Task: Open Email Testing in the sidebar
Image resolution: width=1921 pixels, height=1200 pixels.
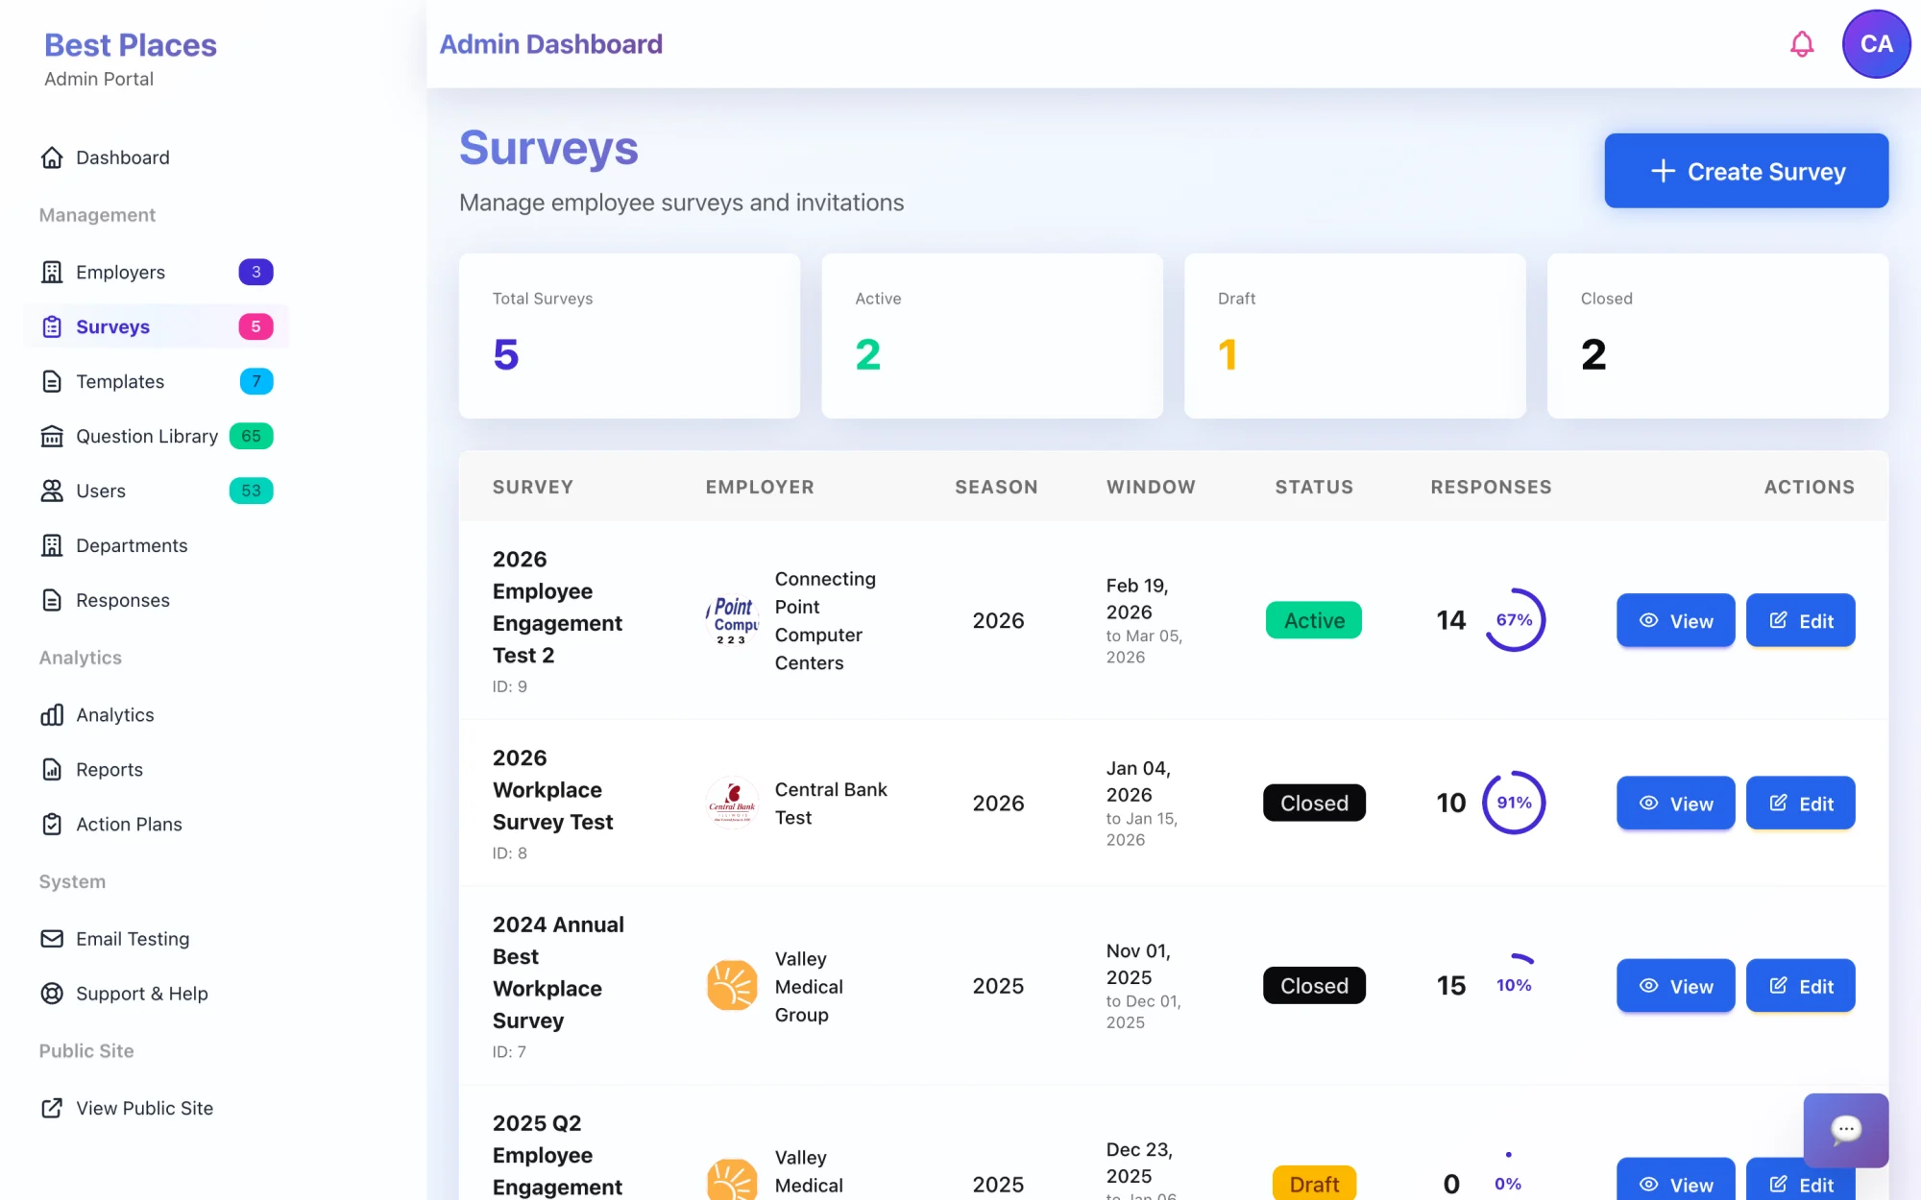Action: [x=156, y=939]
